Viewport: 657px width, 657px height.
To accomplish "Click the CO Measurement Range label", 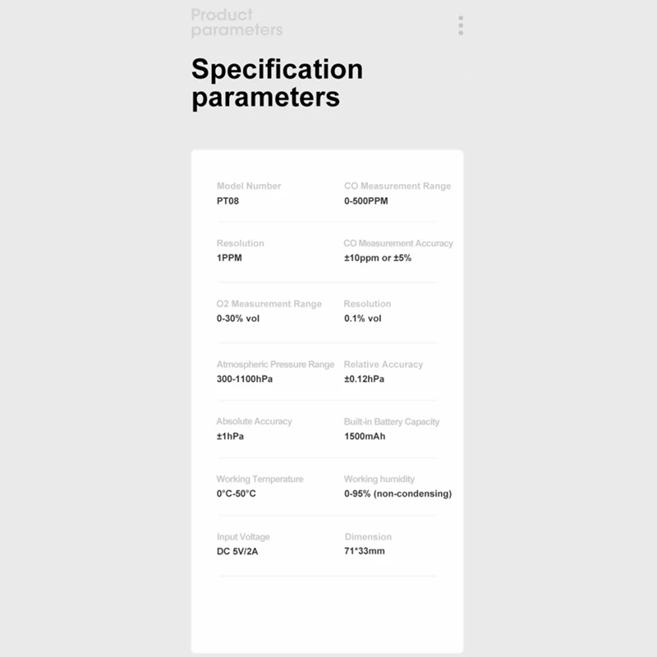I will tap(397, 186).
